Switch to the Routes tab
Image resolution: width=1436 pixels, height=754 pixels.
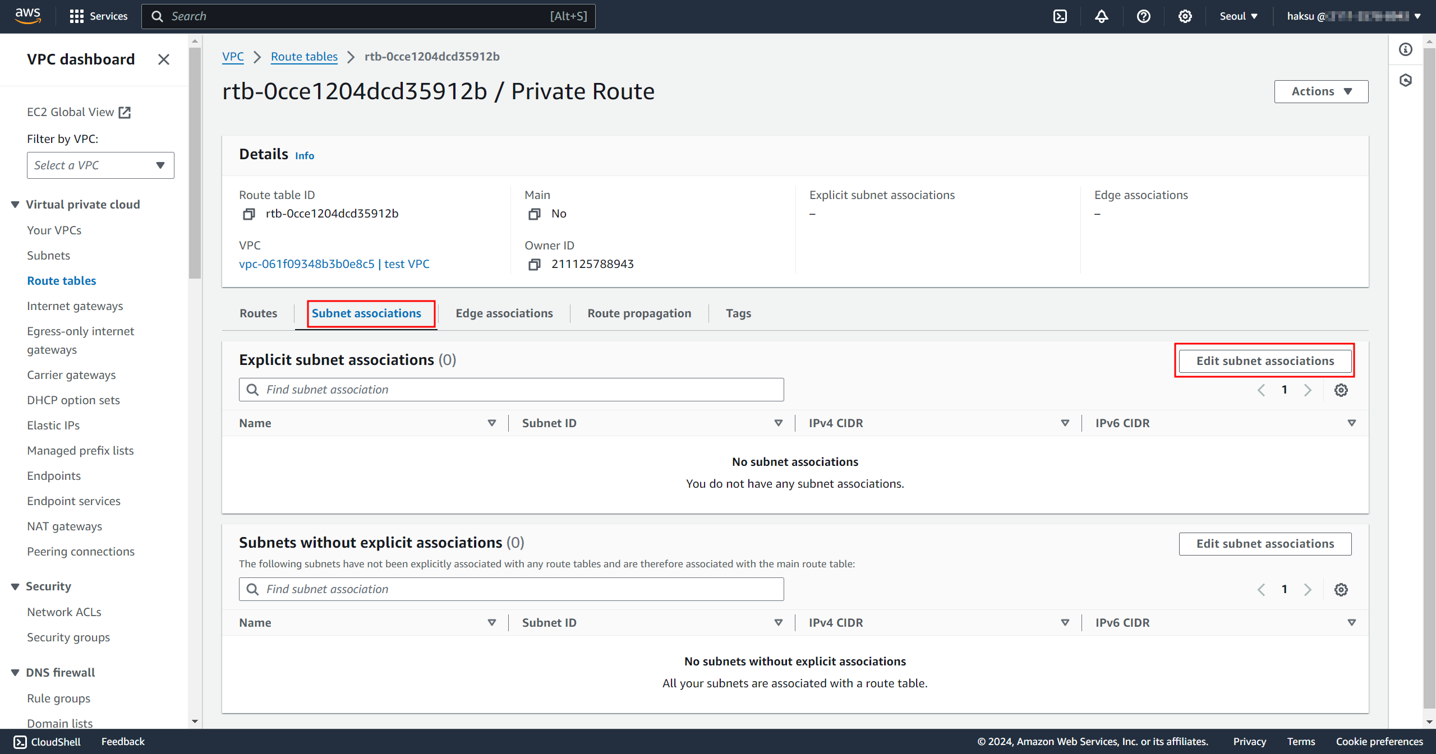(x=258, y=313)
